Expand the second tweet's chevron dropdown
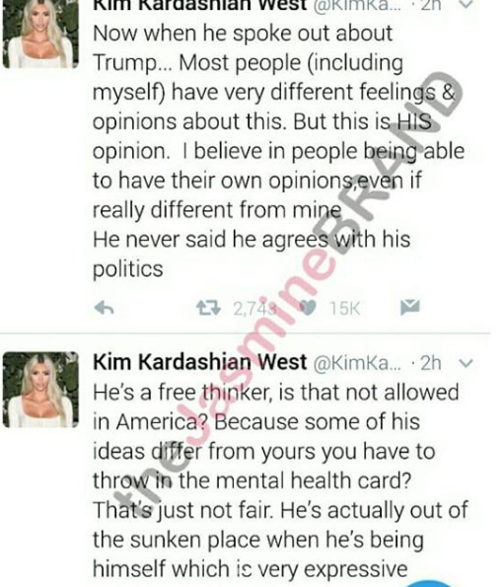Image resolution: width=504 pixels, height=587 pixels. click(x=466, y=363)
